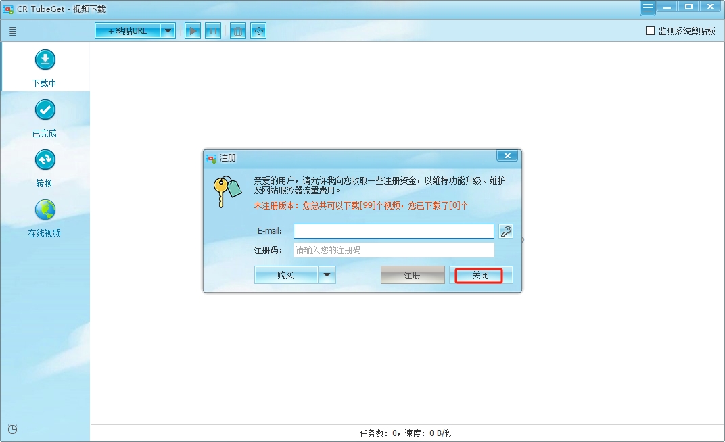
Task: Click the trash delete toolbar icon
Action: (237, 31)
